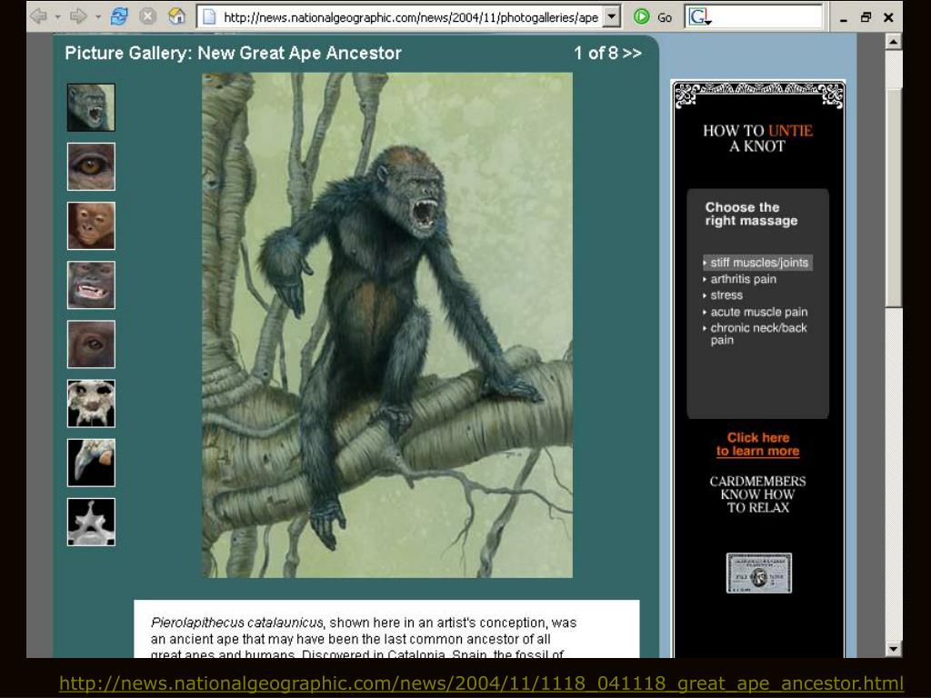
Task: Click the green Go button
Action: point(653,17)
